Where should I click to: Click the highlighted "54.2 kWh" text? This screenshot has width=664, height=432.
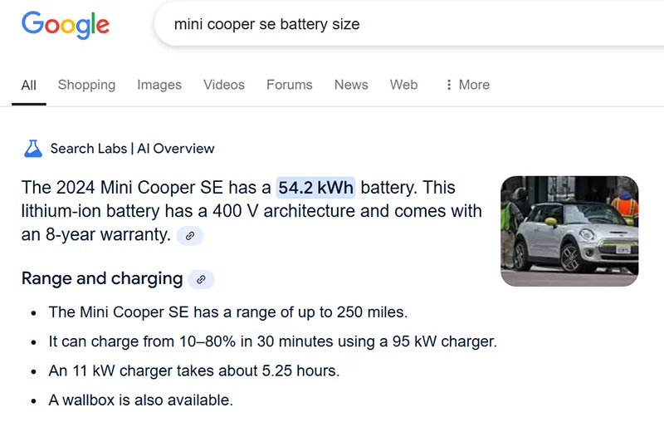(x=315, y=188)
